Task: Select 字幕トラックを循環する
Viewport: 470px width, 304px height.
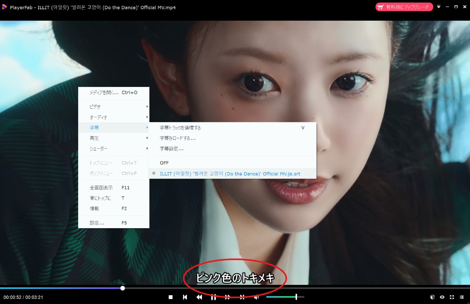Action: [x=233, y=128]
